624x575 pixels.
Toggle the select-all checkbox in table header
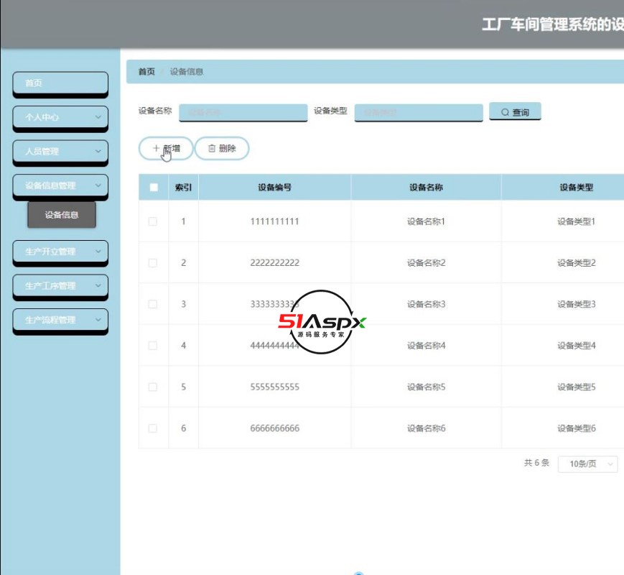coord(152,185)
